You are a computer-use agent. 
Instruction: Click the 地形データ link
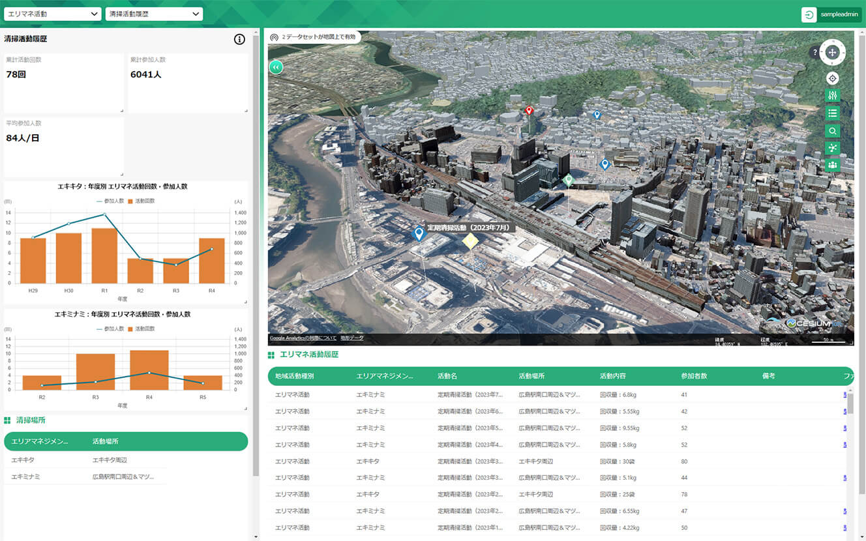[x=352, y=338]
